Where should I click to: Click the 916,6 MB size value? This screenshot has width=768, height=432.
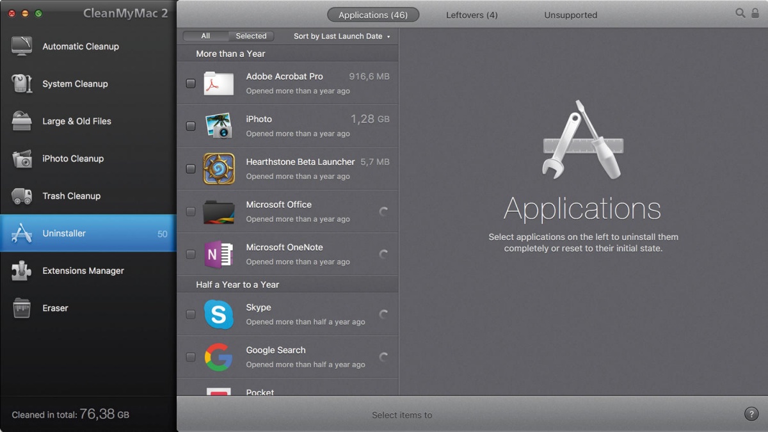pos(369,76)
